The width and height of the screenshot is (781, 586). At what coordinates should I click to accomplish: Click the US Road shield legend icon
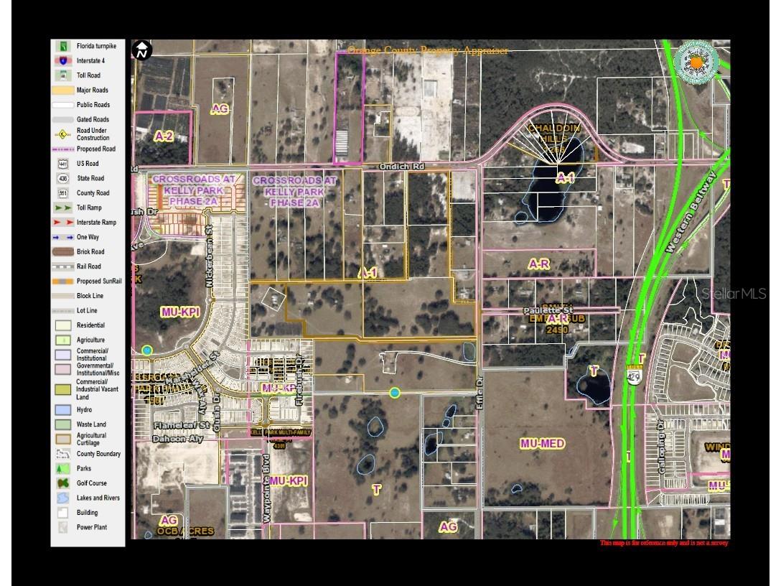(x=63, y=164)
